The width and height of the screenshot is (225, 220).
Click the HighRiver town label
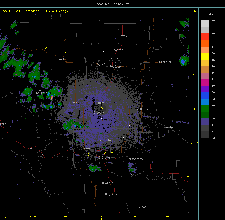(x=112, y=194)
